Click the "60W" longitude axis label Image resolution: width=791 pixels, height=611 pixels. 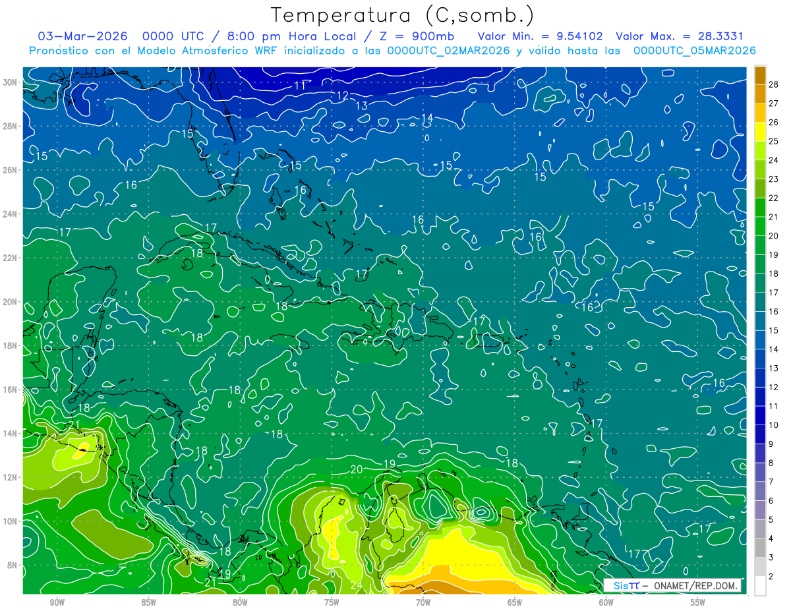click(606, 602)
